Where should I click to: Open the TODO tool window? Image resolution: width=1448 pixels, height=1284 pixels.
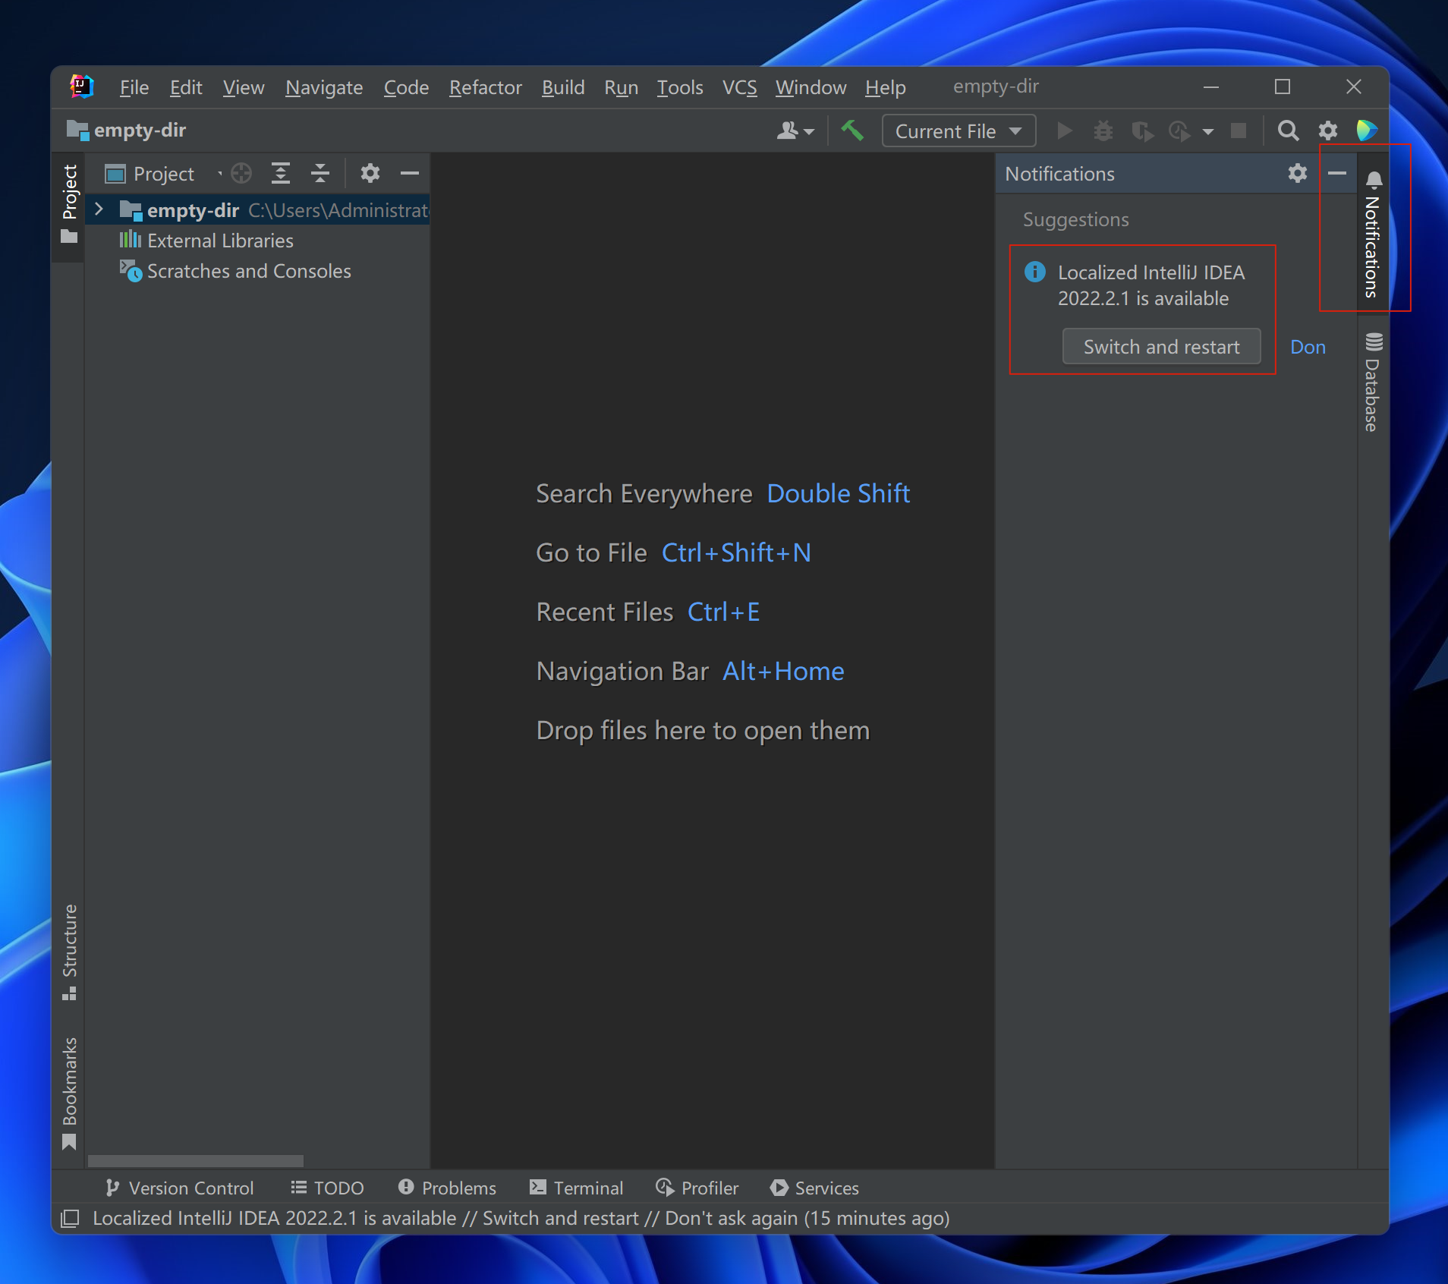click(x=328, y=1188)
